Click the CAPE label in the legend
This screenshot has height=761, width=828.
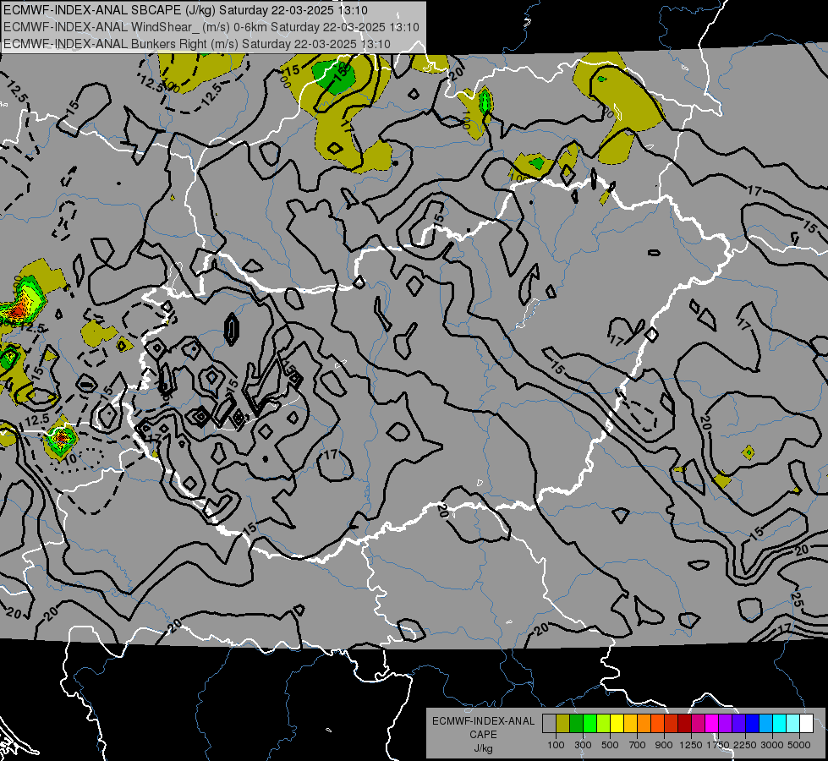click(483, 734)
